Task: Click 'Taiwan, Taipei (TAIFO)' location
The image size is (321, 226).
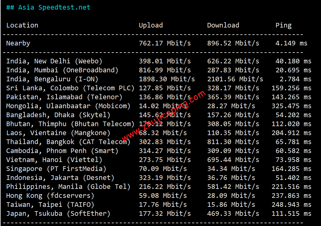Action: click(x=50, y=205)
